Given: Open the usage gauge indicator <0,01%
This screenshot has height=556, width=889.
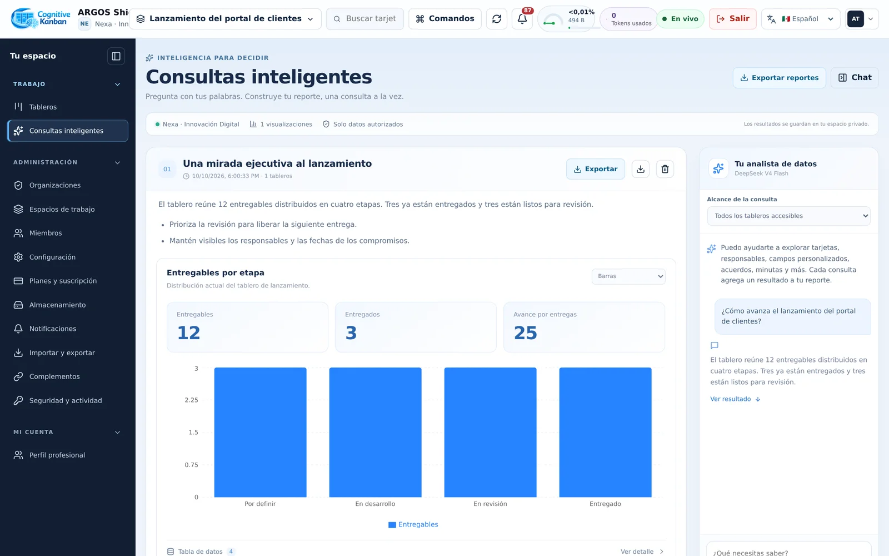Looking at the screenshot, I should (x=566, y=19).
